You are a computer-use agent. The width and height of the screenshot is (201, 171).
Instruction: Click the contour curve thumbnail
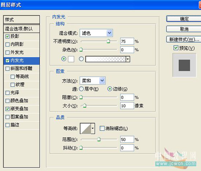coord(86,128)
